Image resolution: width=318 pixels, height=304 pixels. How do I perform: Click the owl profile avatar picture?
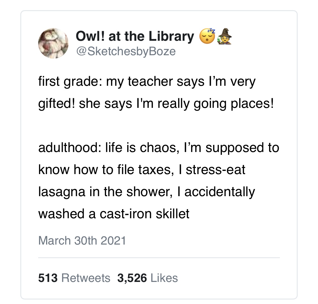click(x=53, y=43)
